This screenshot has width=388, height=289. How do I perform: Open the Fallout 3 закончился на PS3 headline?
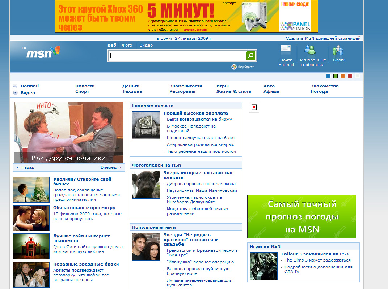click(x=315, y=254)
